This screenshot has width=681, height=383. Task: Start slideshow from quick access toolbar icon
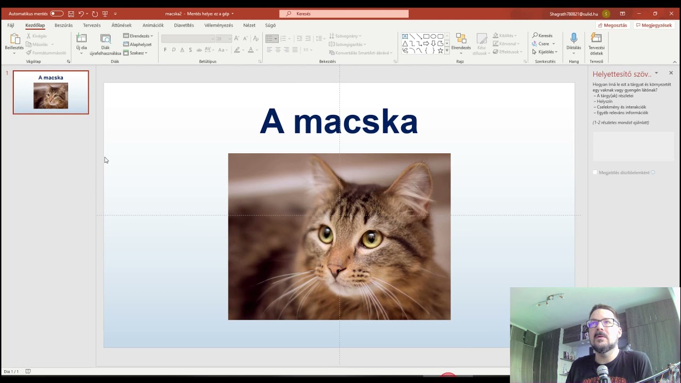pyautogui.click(x=105, y=14)
